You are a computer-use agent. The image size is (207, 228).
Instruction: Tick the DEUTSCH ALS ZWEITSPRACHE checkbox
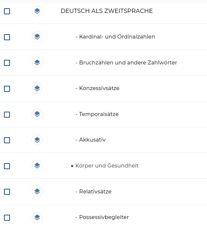click(7, 11)
